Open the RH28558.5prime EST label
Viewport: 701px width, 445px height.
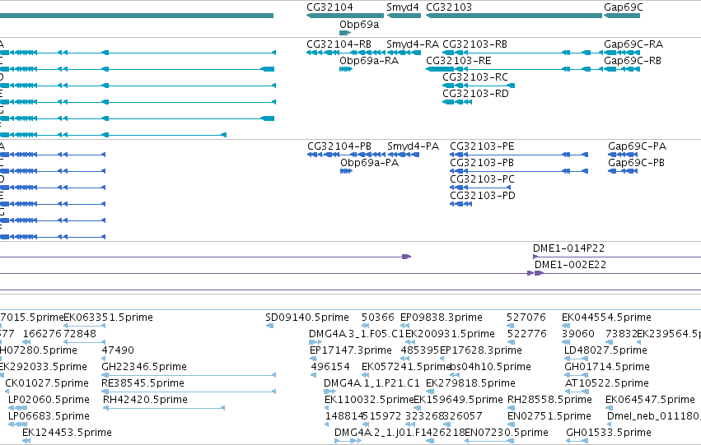pyautogui.click(x=549, y=400)
